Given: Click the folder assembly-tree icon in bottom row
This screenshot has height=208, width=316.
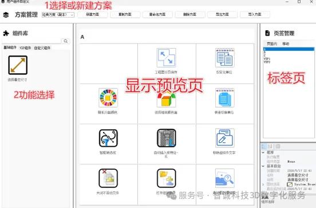Looking at the screenshot, I should click(x=166, y=178).
